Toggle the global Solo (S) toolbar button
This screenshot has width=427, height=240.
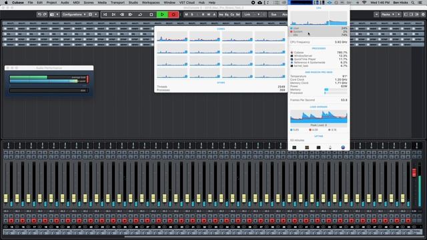click(192, 15)
